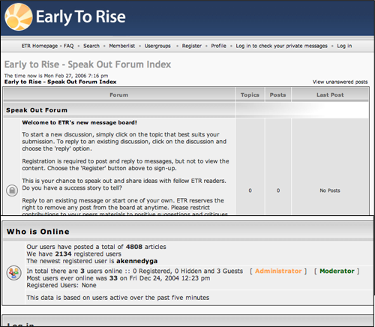Click the Who is Online heading
The width and height of the screenshot is (375, 327).
tap(38, 232)
